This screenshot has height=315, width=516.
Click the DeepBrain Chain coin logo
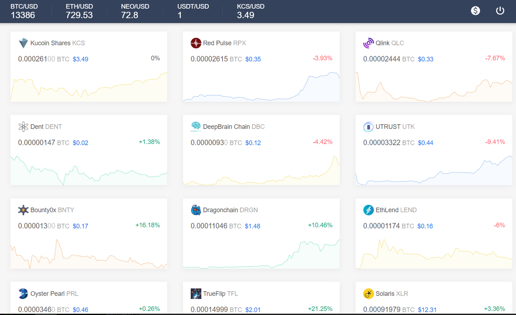tap(196, 127)
